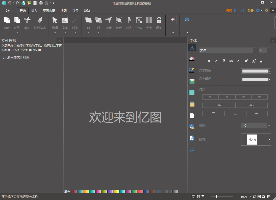Toggle underline formatting in Font panel
This screenshot has width=276, height=200.
pos(224,61)
